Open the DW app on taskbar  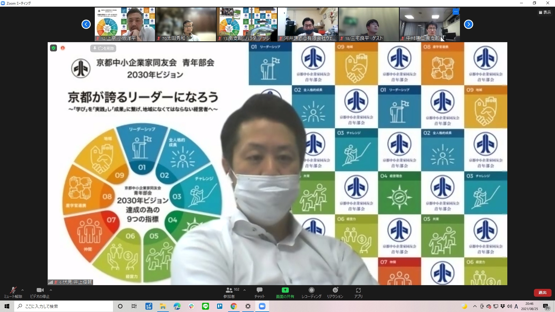[x=149, y=306]
